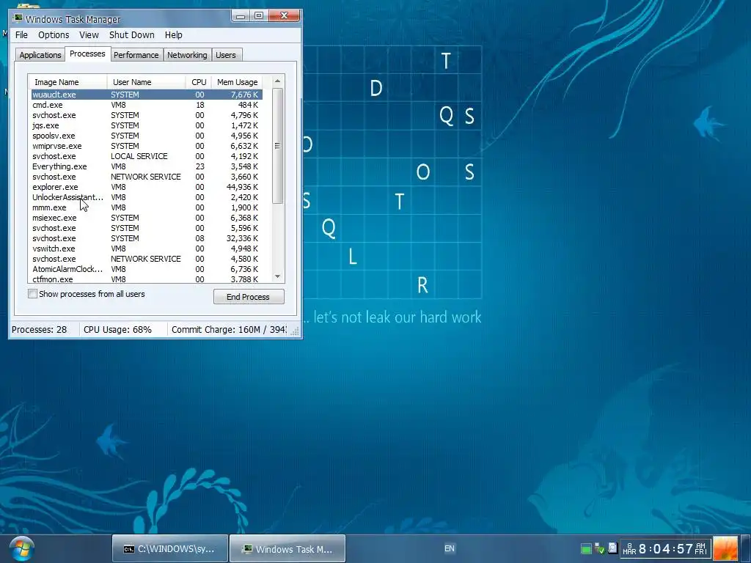The height and width of the screenshot is (563, 751).
Task: Select the mmm.exe process
Action: [147, 207]
